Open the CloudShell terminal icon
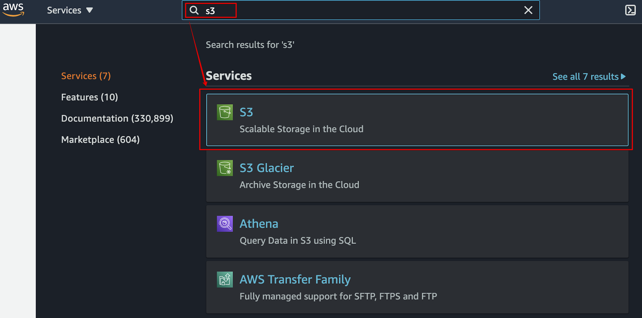 tap(630, 10)
